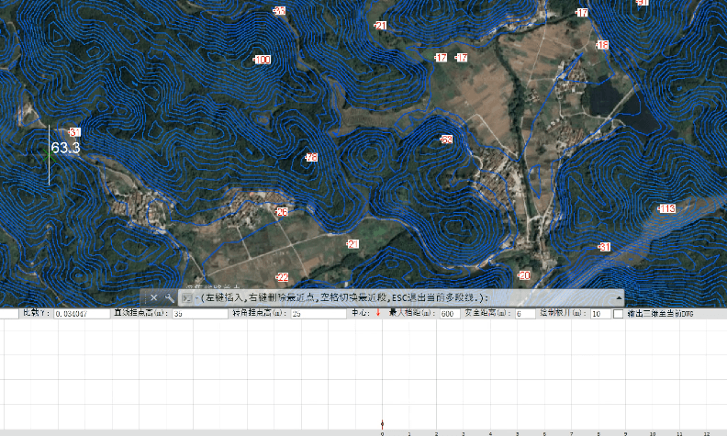The width and height of the screenshot is (727, 436).
Task: Click the parameter field showing 10
Action: [x=598, y=314]
